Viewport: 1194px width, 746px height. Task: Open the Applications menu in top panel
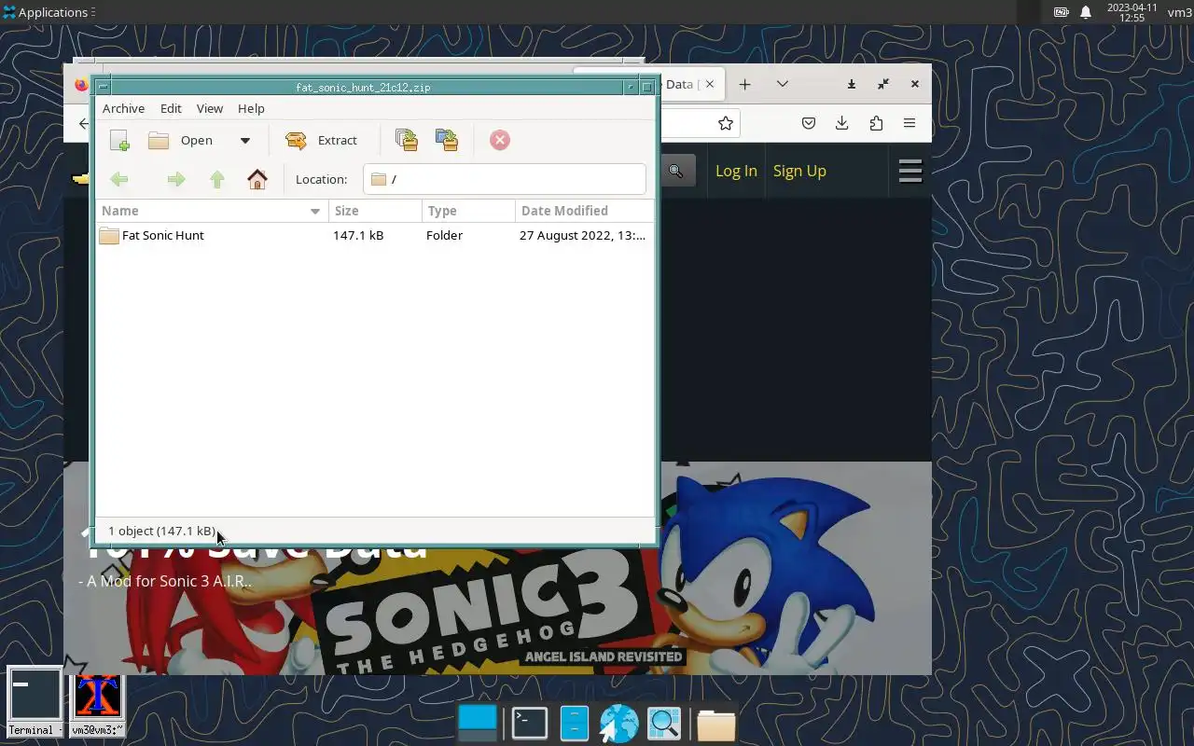[x=47, y=12]
